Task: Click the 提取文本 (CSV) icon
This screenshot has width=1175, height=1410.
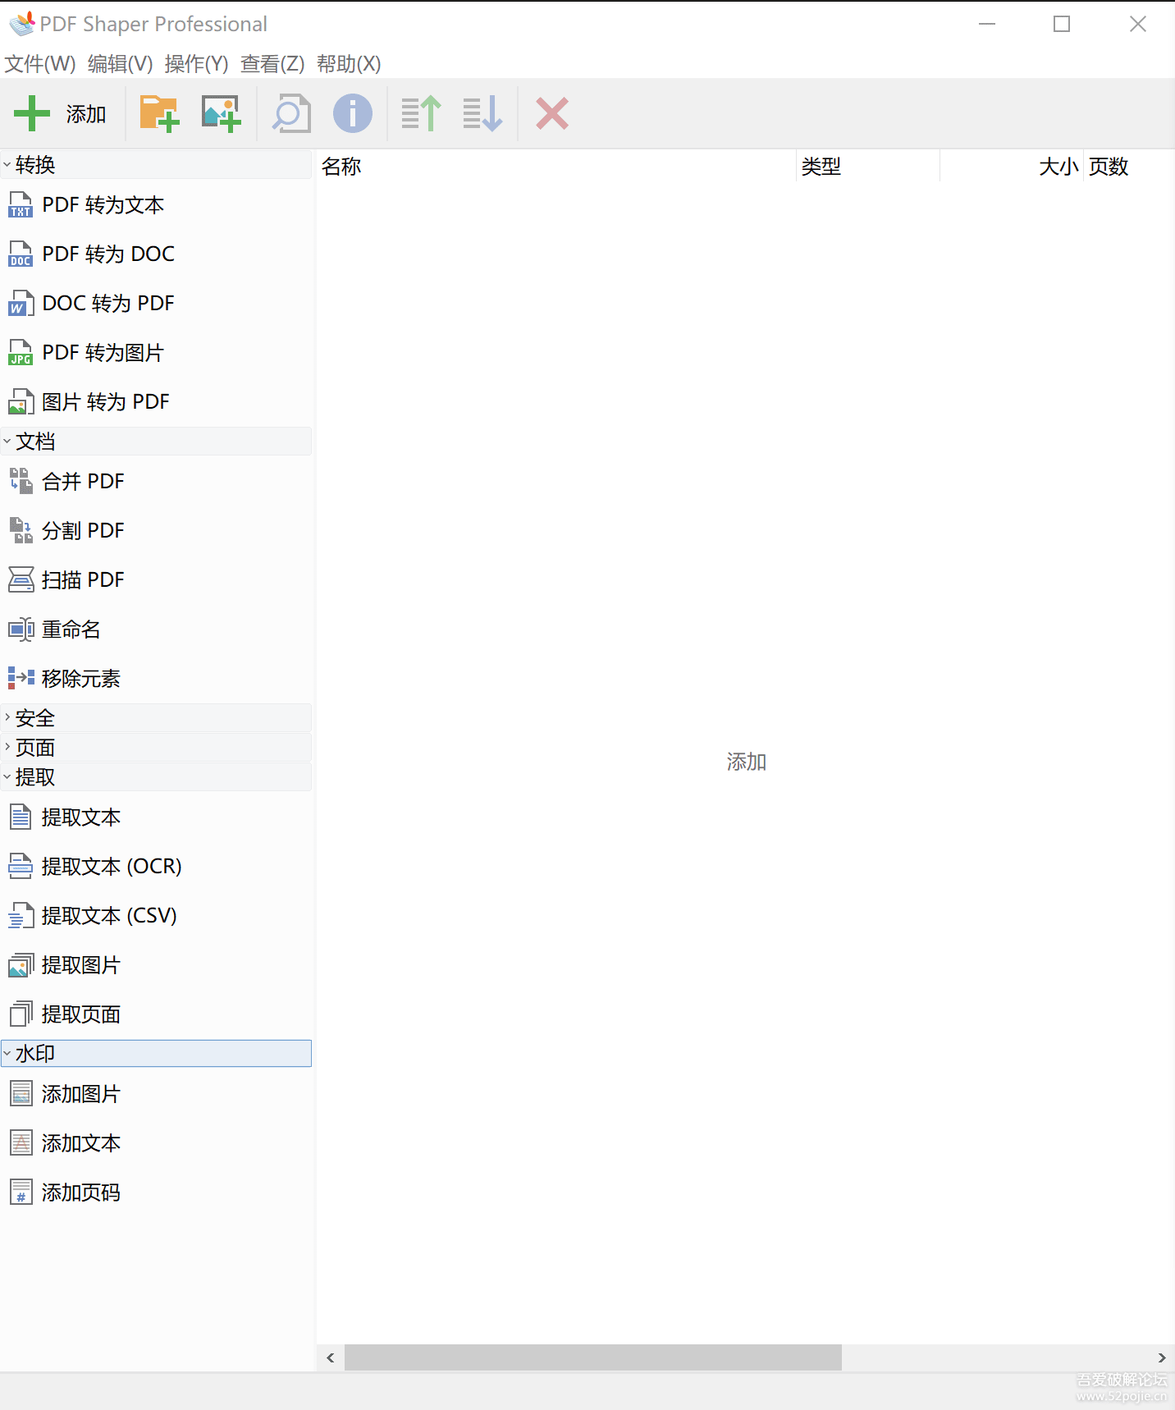Action: (21, 915)
